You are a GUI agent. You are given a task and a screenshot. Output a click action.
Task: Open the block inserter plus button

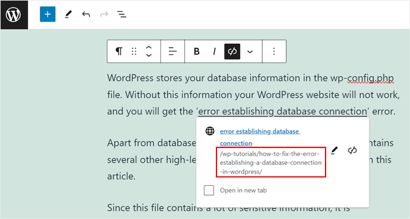pos(48,14)
